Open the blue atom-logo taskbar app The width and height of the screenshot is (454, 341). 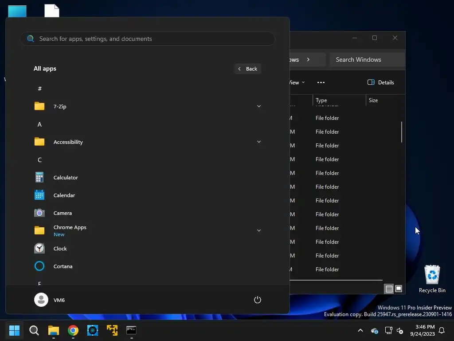pos(93,330)
